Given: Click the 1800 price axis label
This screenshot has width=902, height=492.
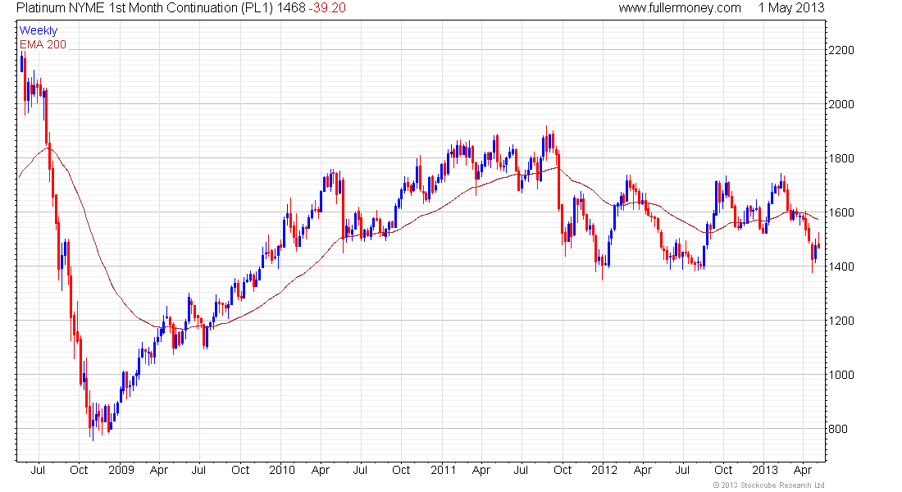Looking at the screenshot, I should pyautogui.click(x=841, y=158).
